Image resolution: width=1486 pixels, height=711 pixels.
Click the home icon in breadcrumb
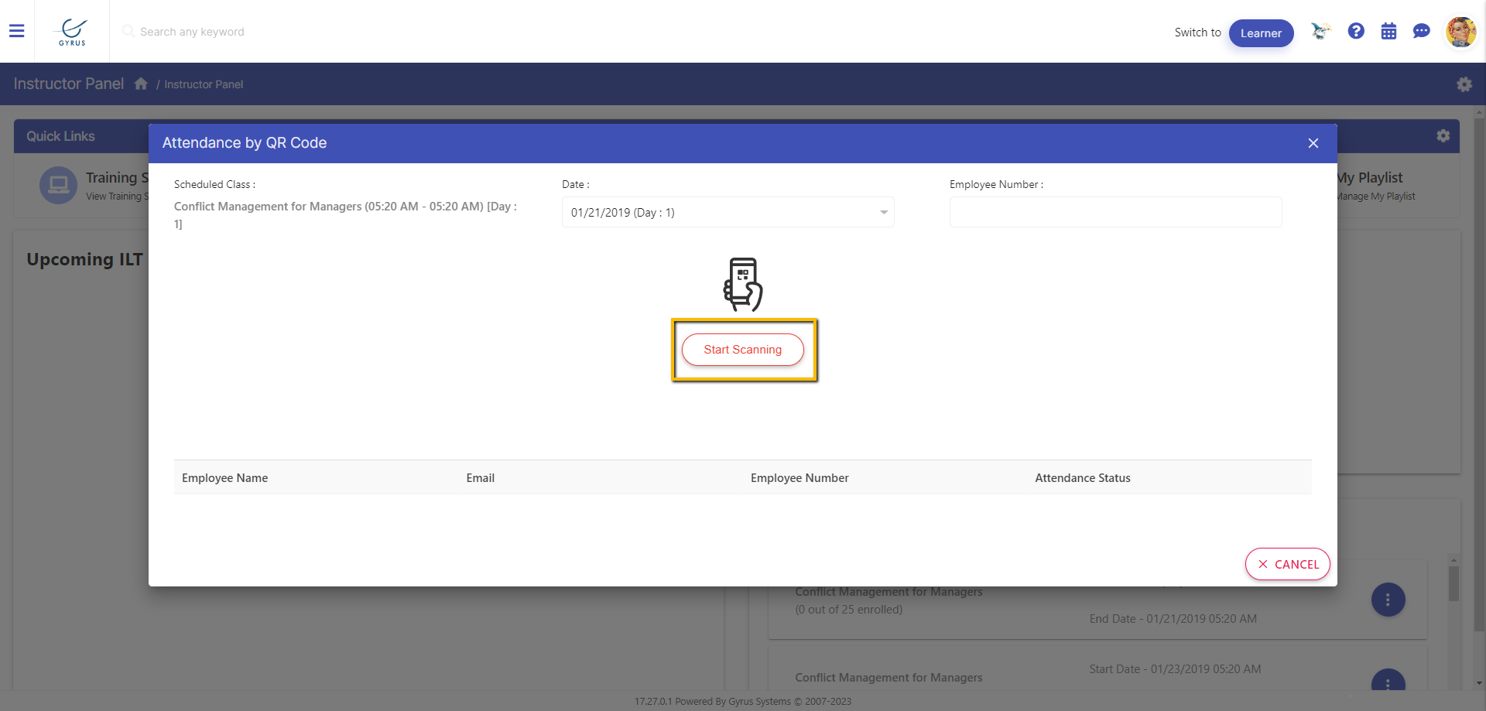pyautogui.click(x=141, y=84)
